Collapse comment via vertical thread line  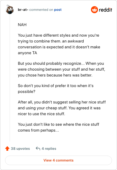coord(10,78)
